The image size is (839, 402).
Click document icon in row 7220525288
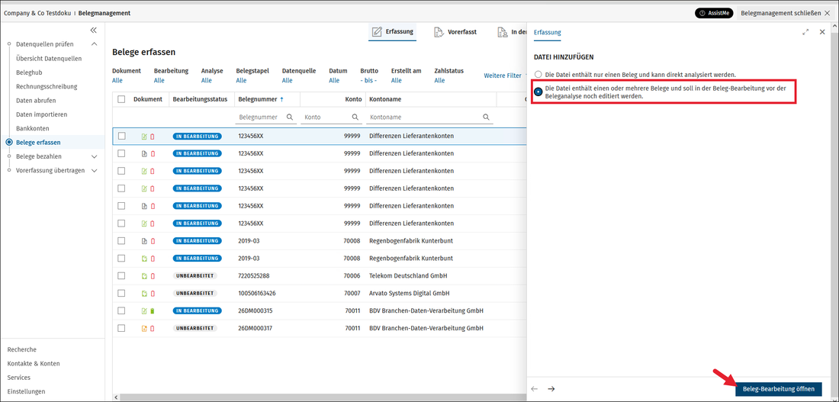(144, 275)
